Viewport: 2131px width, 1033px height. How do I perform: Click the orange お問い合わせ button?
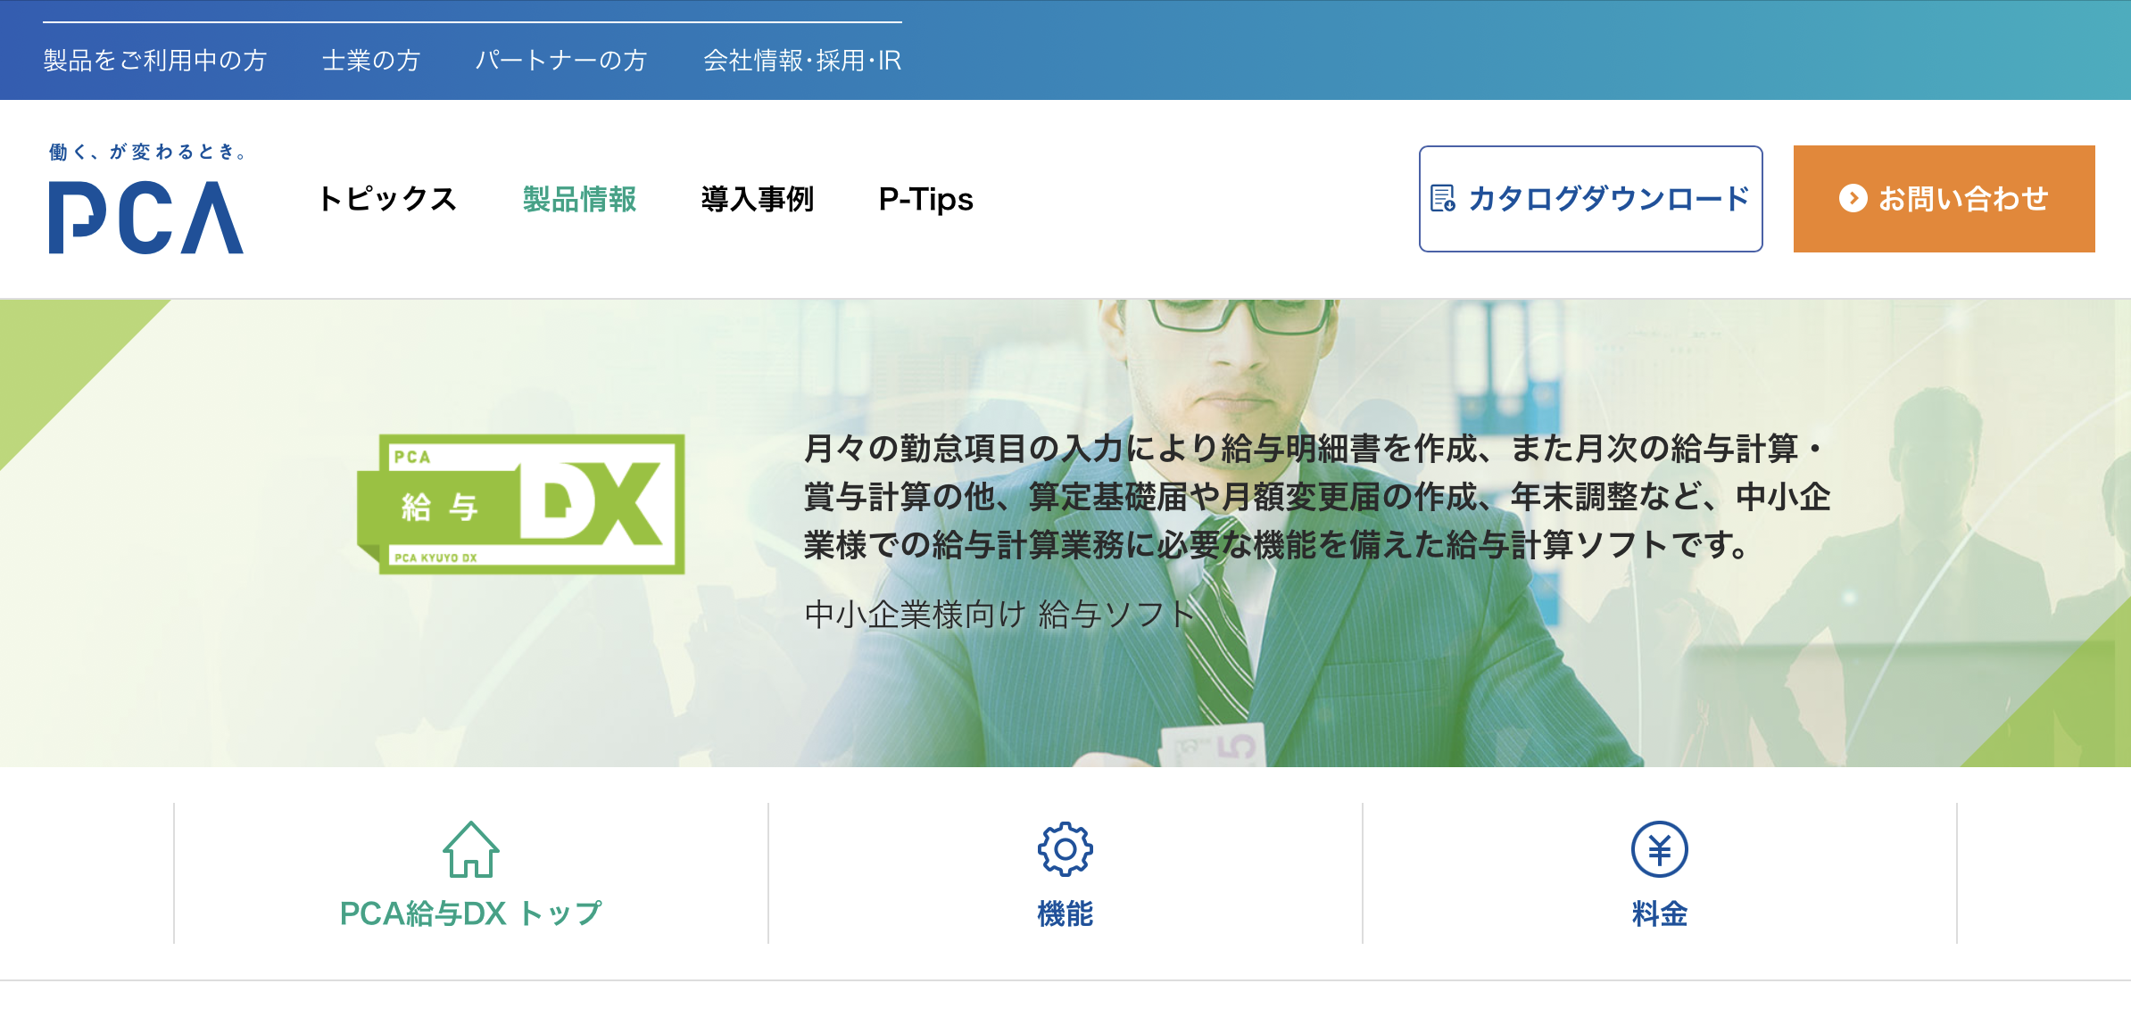click(x=1944, y=199)
